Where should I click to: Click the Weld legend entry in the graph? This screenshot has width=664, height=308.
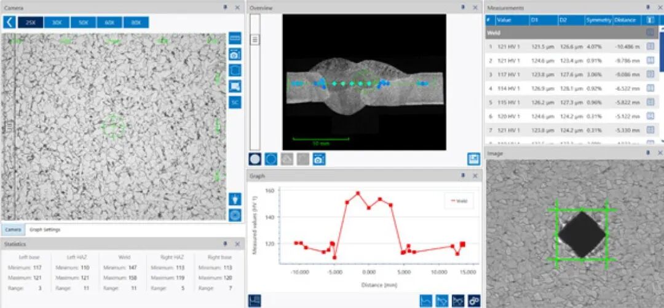pyautogui.click(x=459, y=201)
